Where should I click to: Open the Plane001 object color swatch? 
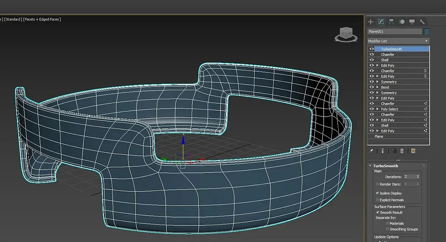tap(426, 32)
